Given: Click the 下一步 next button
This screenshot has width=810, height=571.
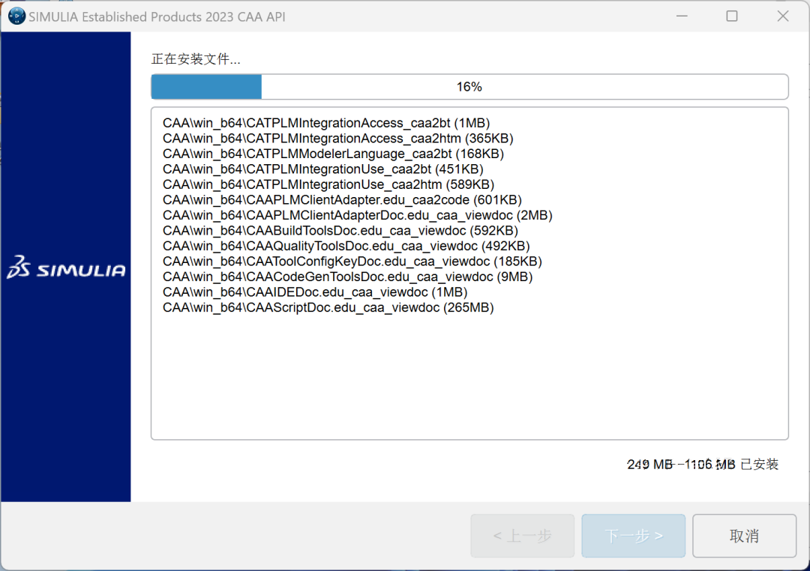Looking at the screenshot, I should pyautogui.click(x=633, y=536).
